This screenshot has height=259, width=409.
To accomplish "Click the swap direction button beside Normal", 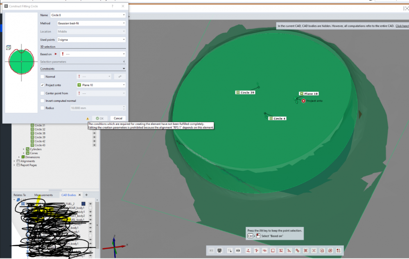I will (120, 76).
